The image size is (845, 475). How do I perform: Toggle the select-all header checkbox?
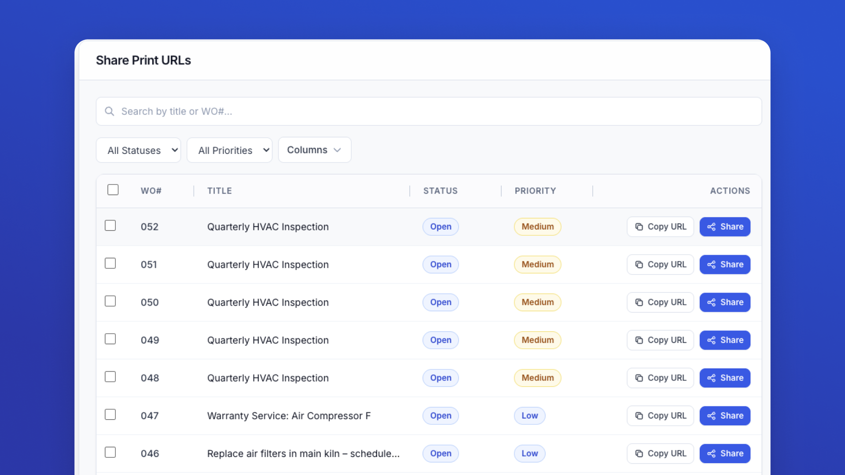(x=113, y=190)
